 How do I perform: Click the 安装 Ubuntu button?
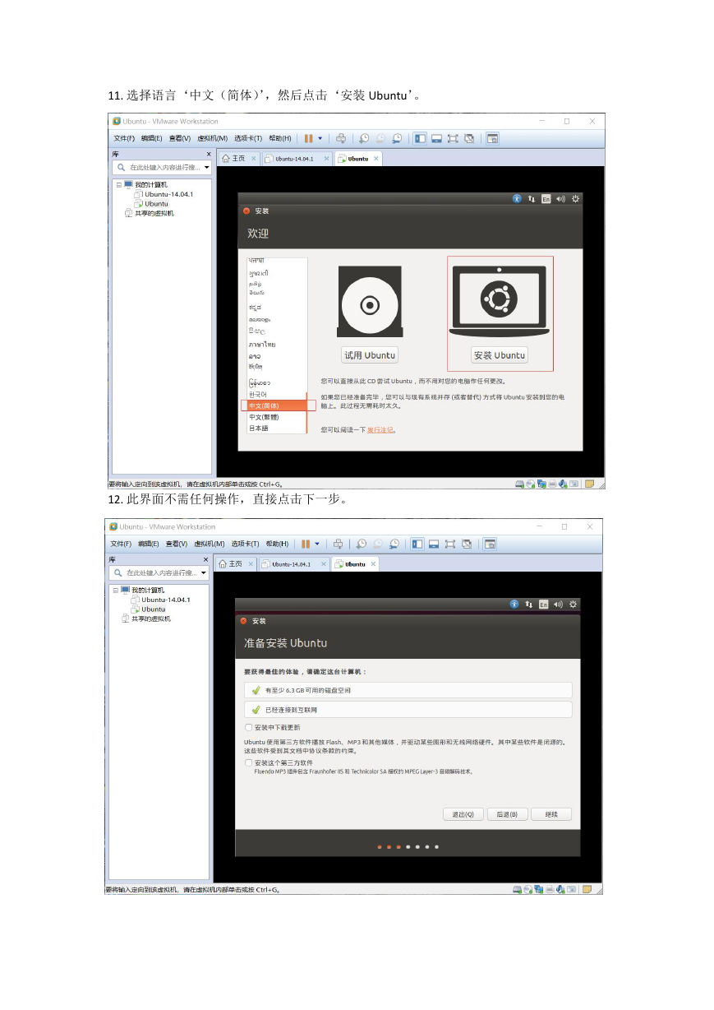pyautogui.click(x=500, y=355)
